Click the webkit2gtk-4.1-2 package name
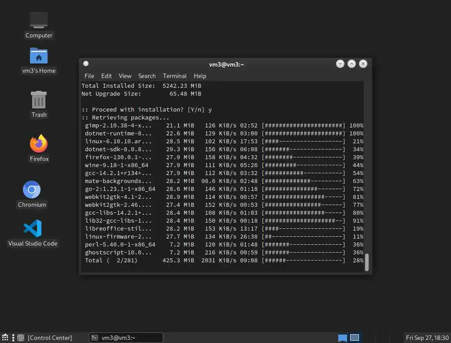Screen dimensions: 451x343 [x=118, y=197]
